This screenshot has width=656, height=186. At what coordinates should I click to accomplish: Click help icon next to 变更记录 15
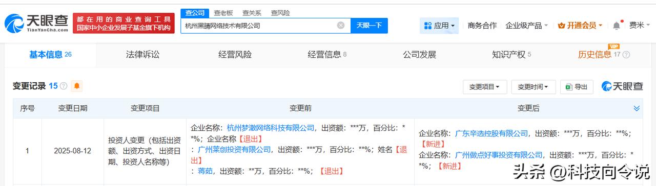[64, 86]
